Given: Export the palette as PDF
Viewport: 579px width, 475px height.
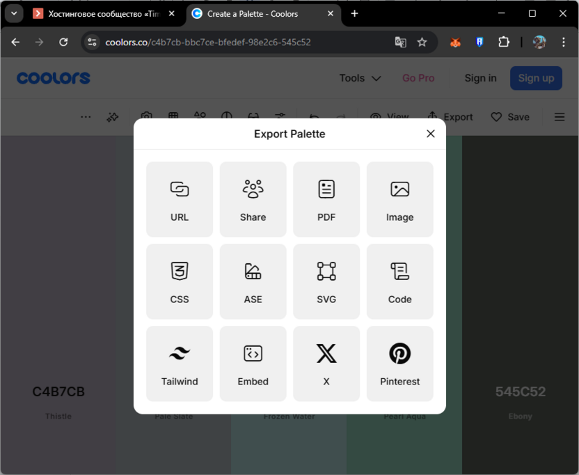Looking at the screenshot, I should (326, 199).
